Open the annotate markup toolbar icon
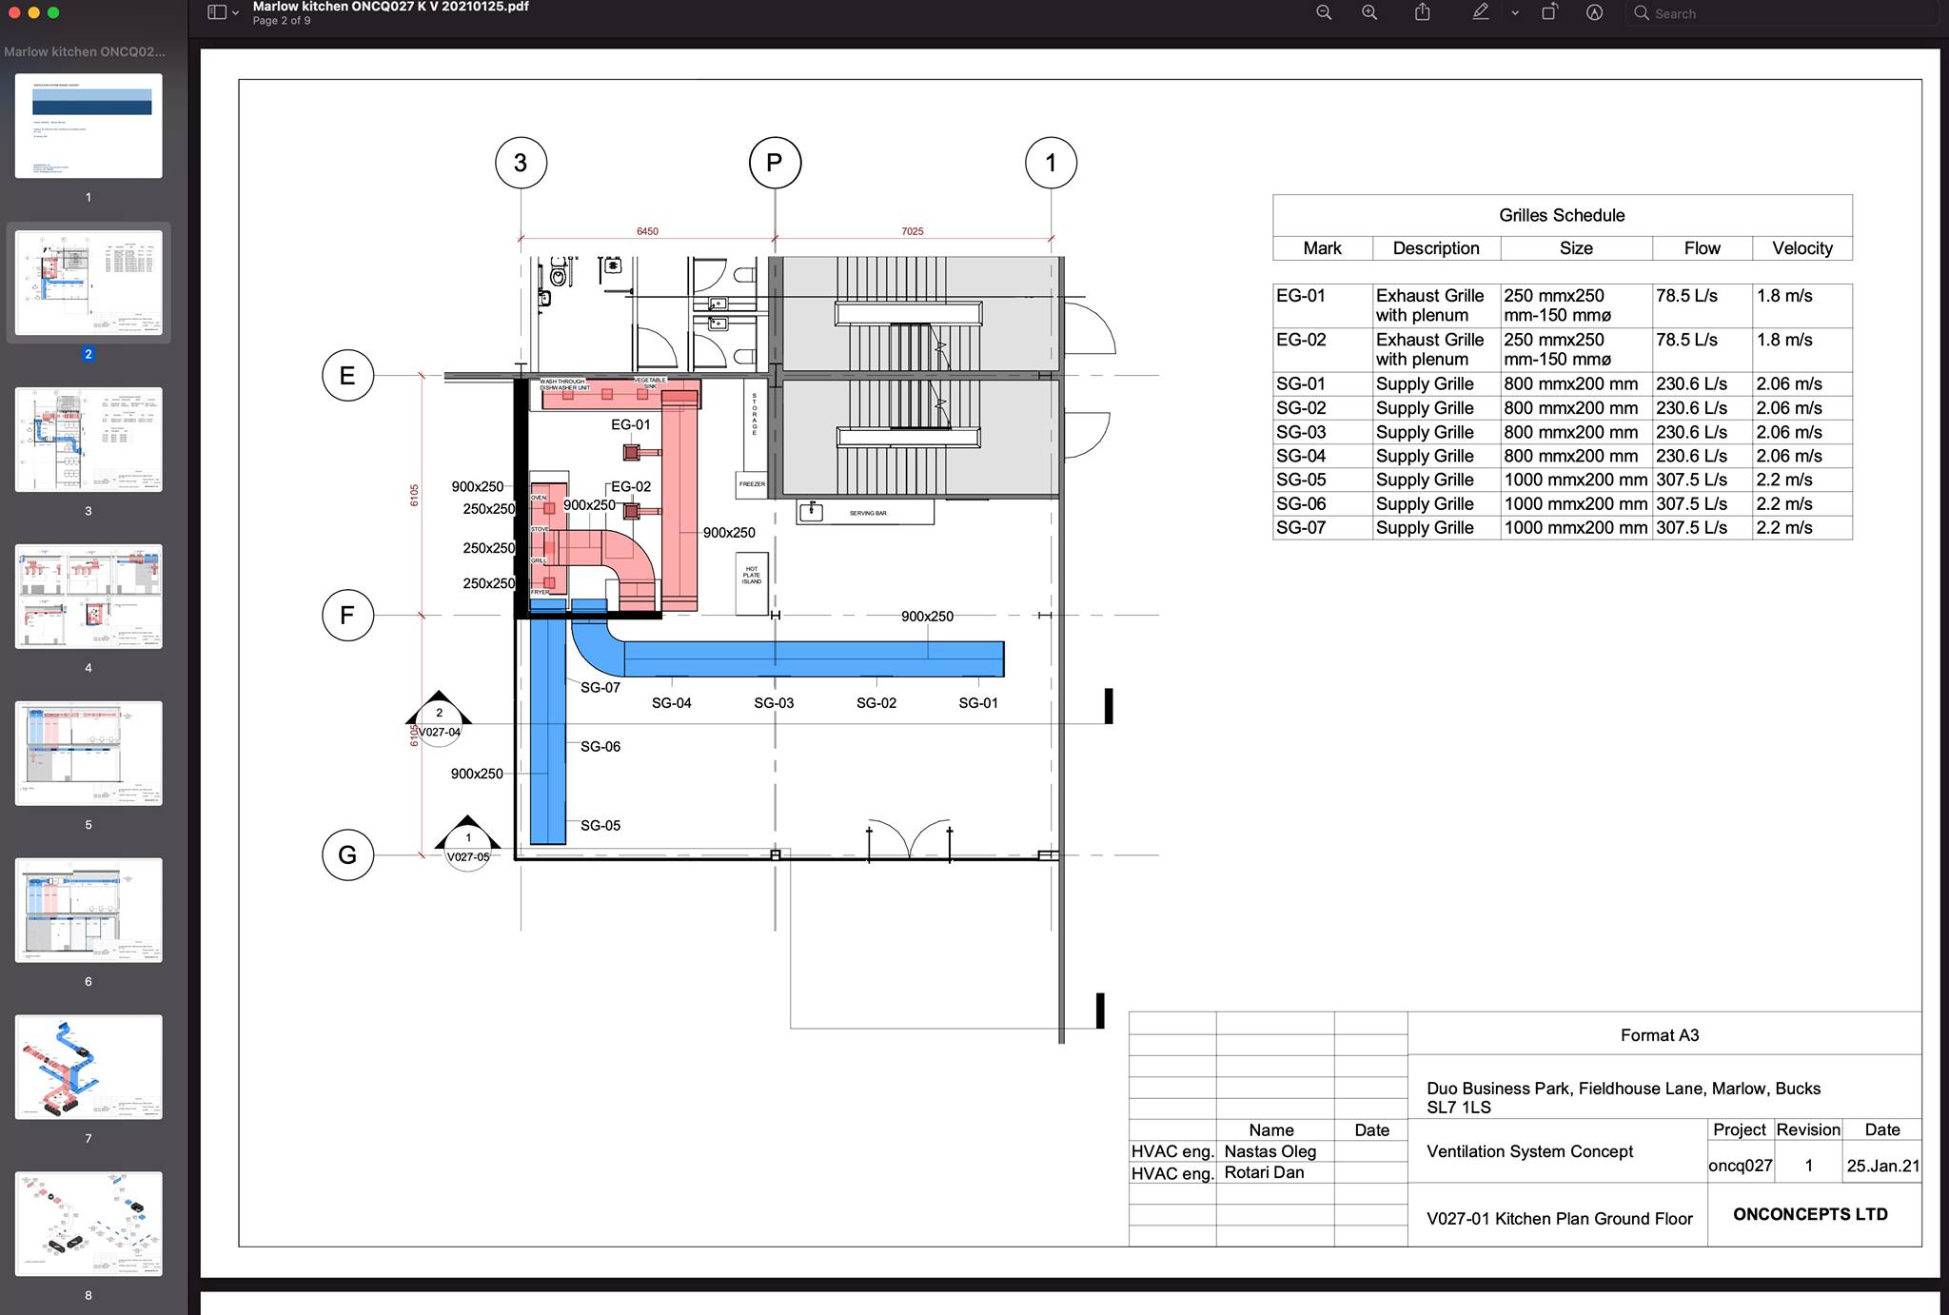The height and width of the screenshot is (1315, 1949). 1595,12
